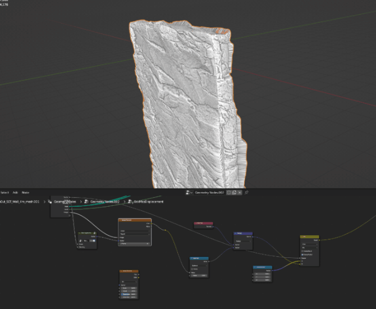Screen dimensions: 376x309
Task: Unlink node tree with the X icon
Action: [240, 193]
